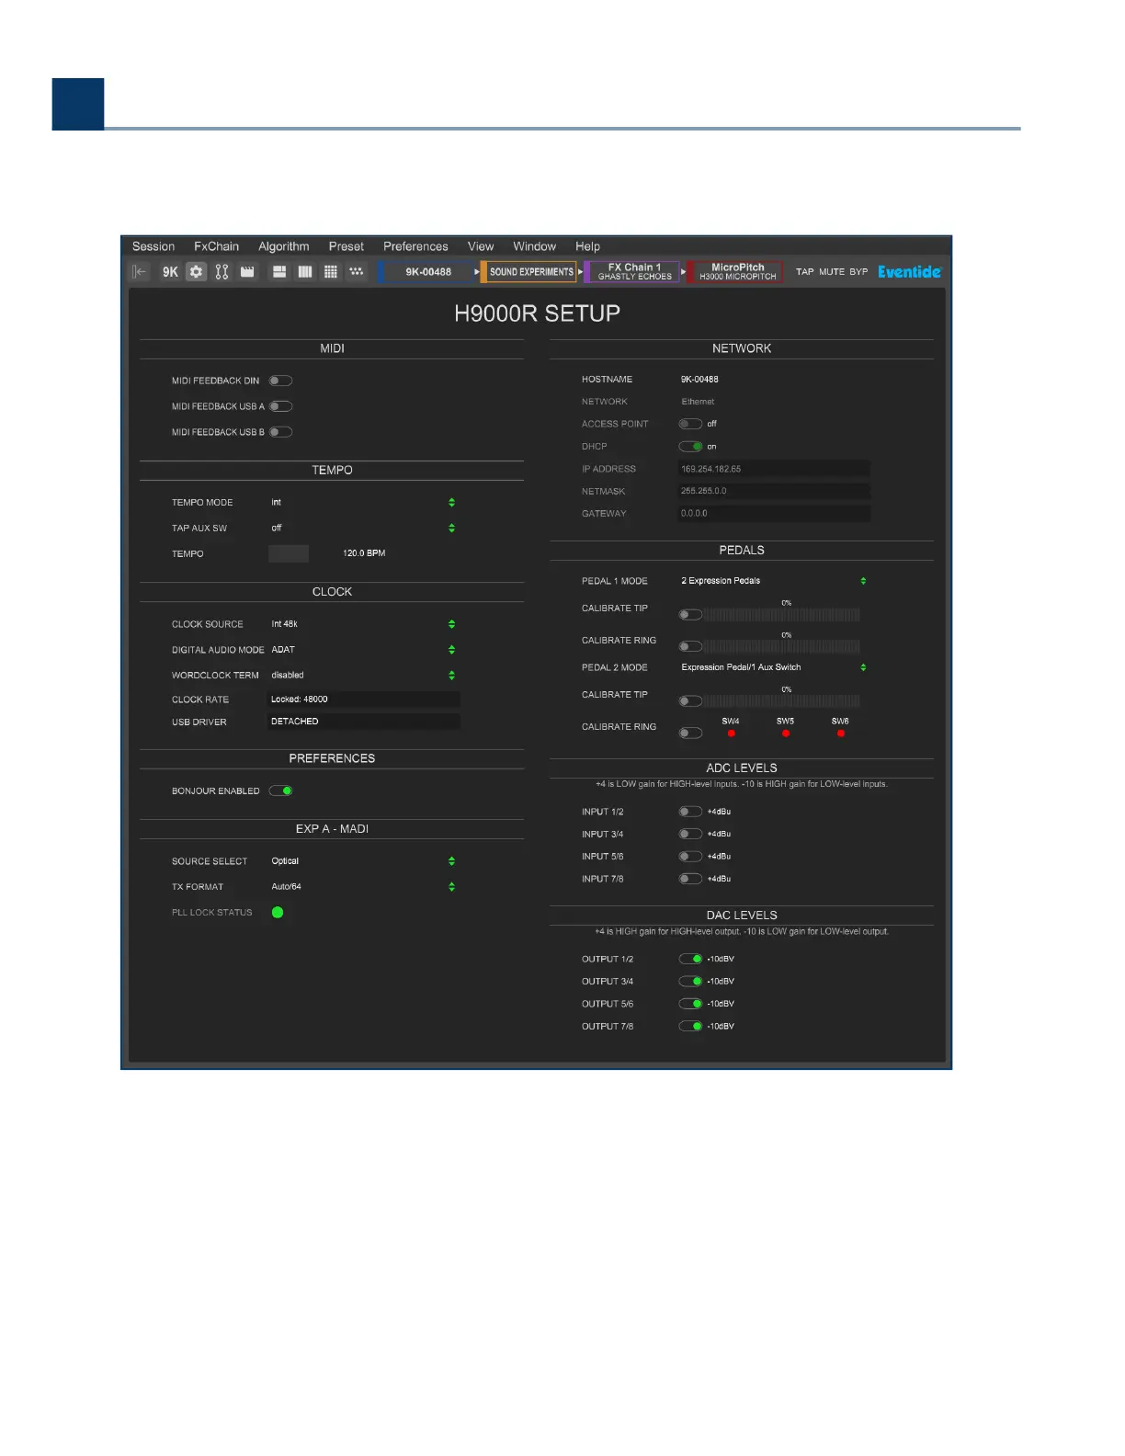This screenshot has height=1456, width=1125.
Task: Toggle Pedal 1 Calibrate Ring switch
Action: point(690,646)
